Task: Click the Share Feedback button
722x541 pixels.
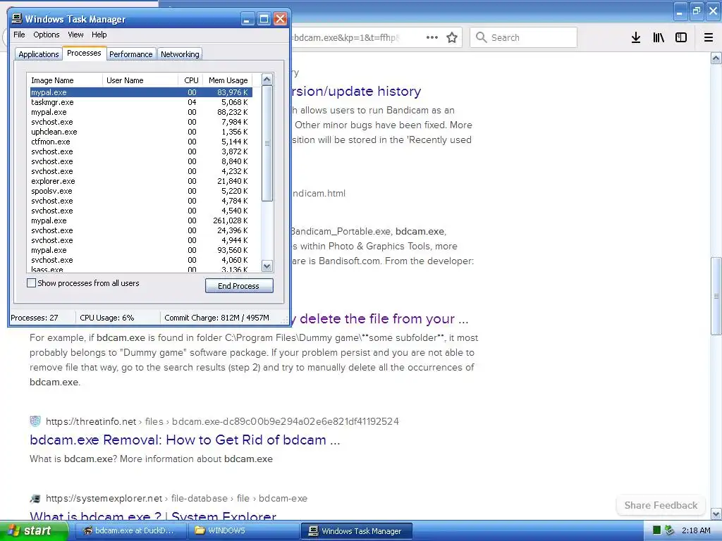Action: point(661,505)
